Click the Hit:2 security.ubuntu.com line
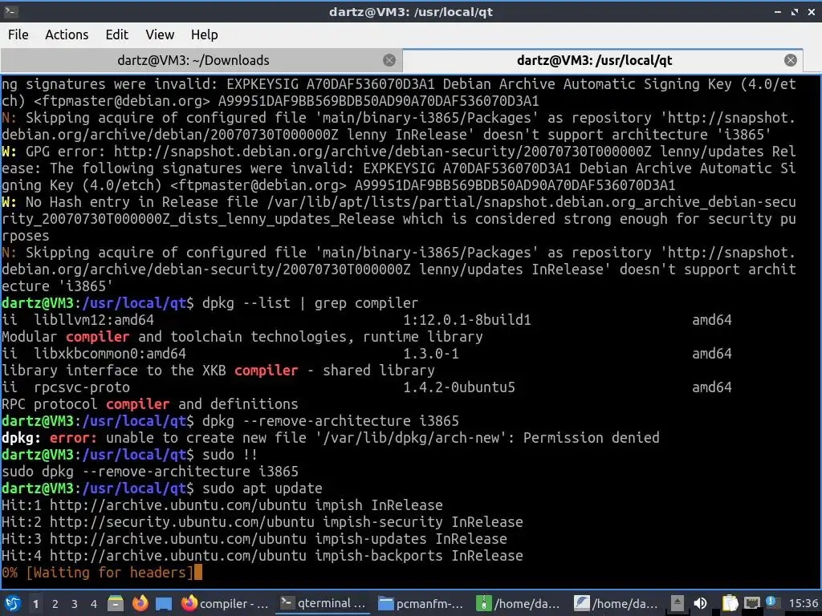 (262, 521)
